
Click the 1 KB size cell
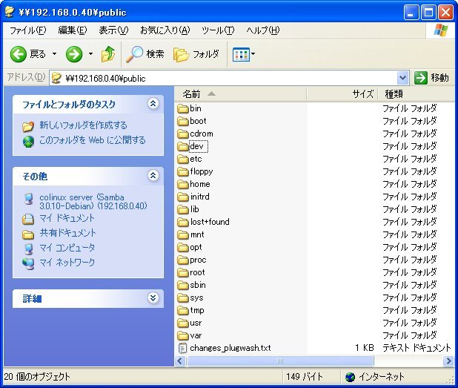365,348
